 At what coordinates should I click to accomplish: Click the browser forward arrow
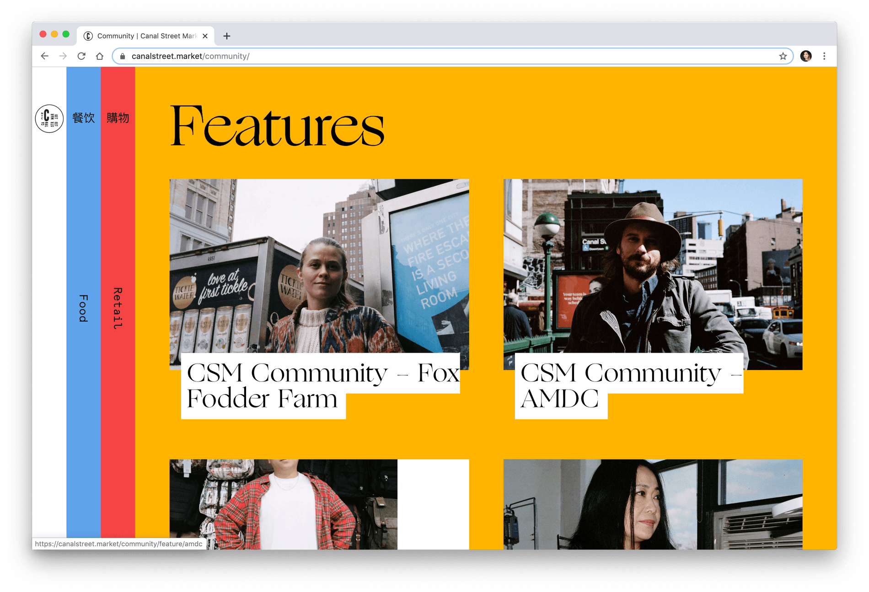(x=63, y=56)
